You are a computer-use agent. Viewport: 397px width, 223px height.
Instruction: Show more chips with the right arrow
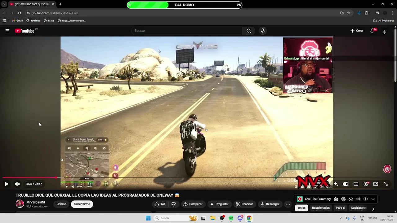coord(373,209)
